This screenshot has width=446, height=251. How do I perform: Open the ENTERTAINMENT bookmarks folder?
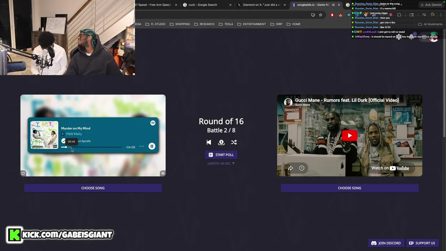coord(252,24)
